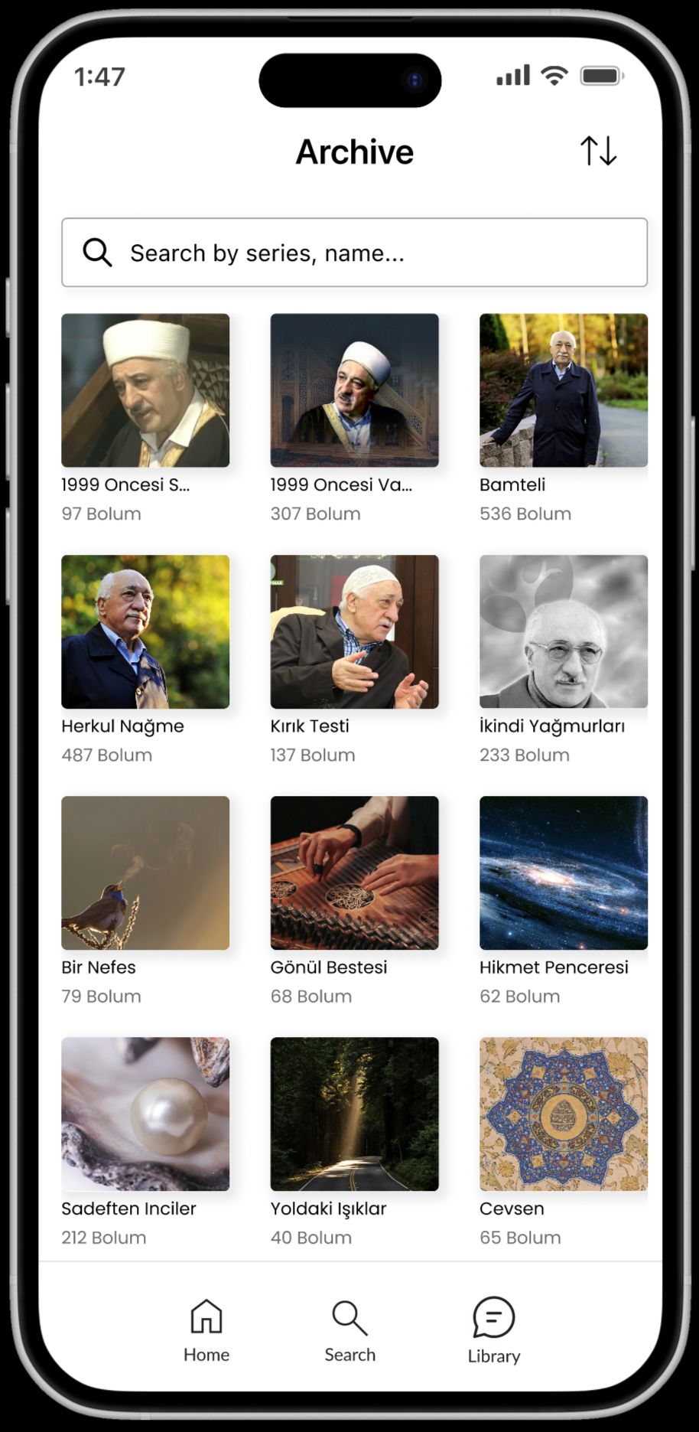The height and width of the screenshot is (1432, 699).
Task: Open the Library chat bubble icon
Action: (493, 1316)
